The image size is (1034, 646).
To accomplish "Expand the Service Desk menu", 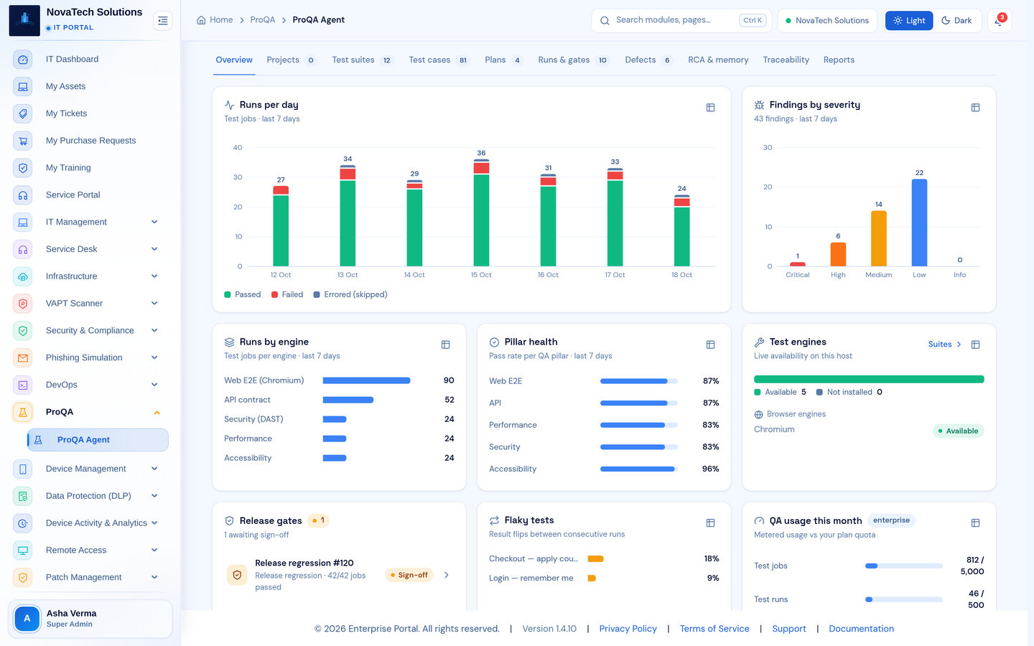I will point(154,249).
